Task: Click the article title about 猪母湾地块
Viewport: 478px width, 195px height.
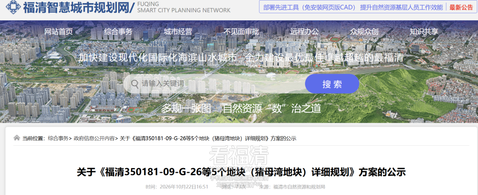Action: [241, 172]
